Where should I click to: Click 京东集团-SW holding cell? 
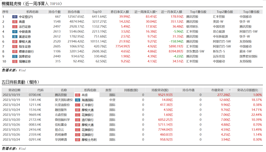[195, 51]
